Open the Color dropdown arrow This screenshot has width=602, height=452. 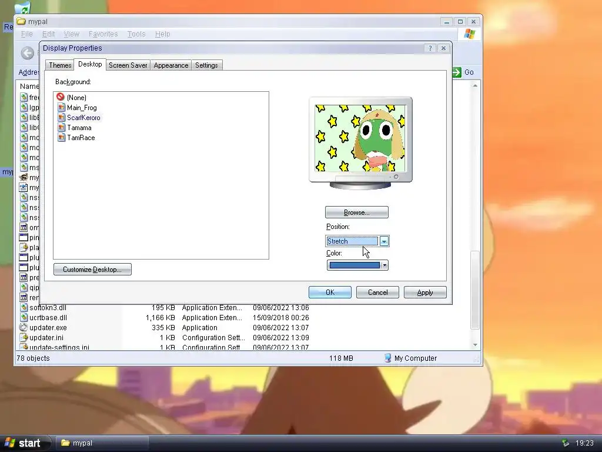(x=384, y=265)
